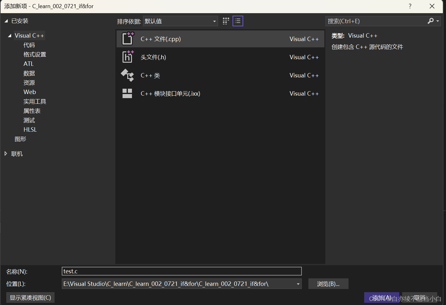Select the C++ 类 class template icon

(127, 75)
